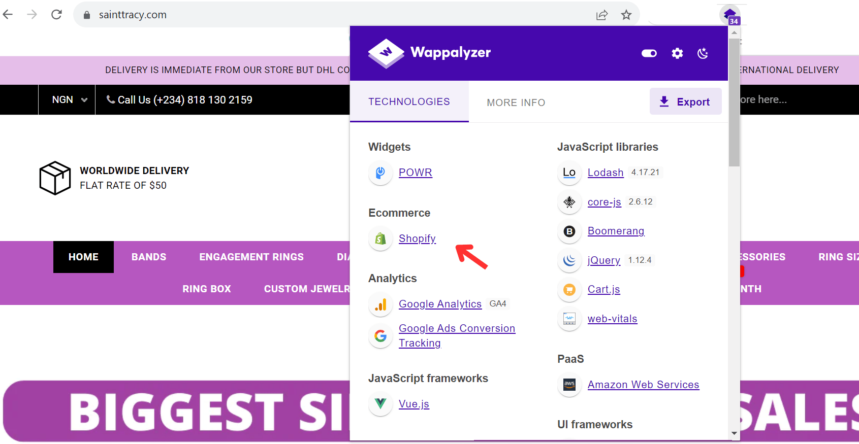The height and width of the screenshot is (444, 859).
Task: Bookmark this page with the star icon
Action: [x=626, y=15]
